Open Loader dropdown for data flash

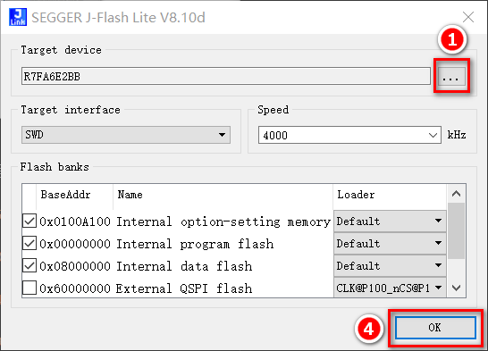coord(390,266)
